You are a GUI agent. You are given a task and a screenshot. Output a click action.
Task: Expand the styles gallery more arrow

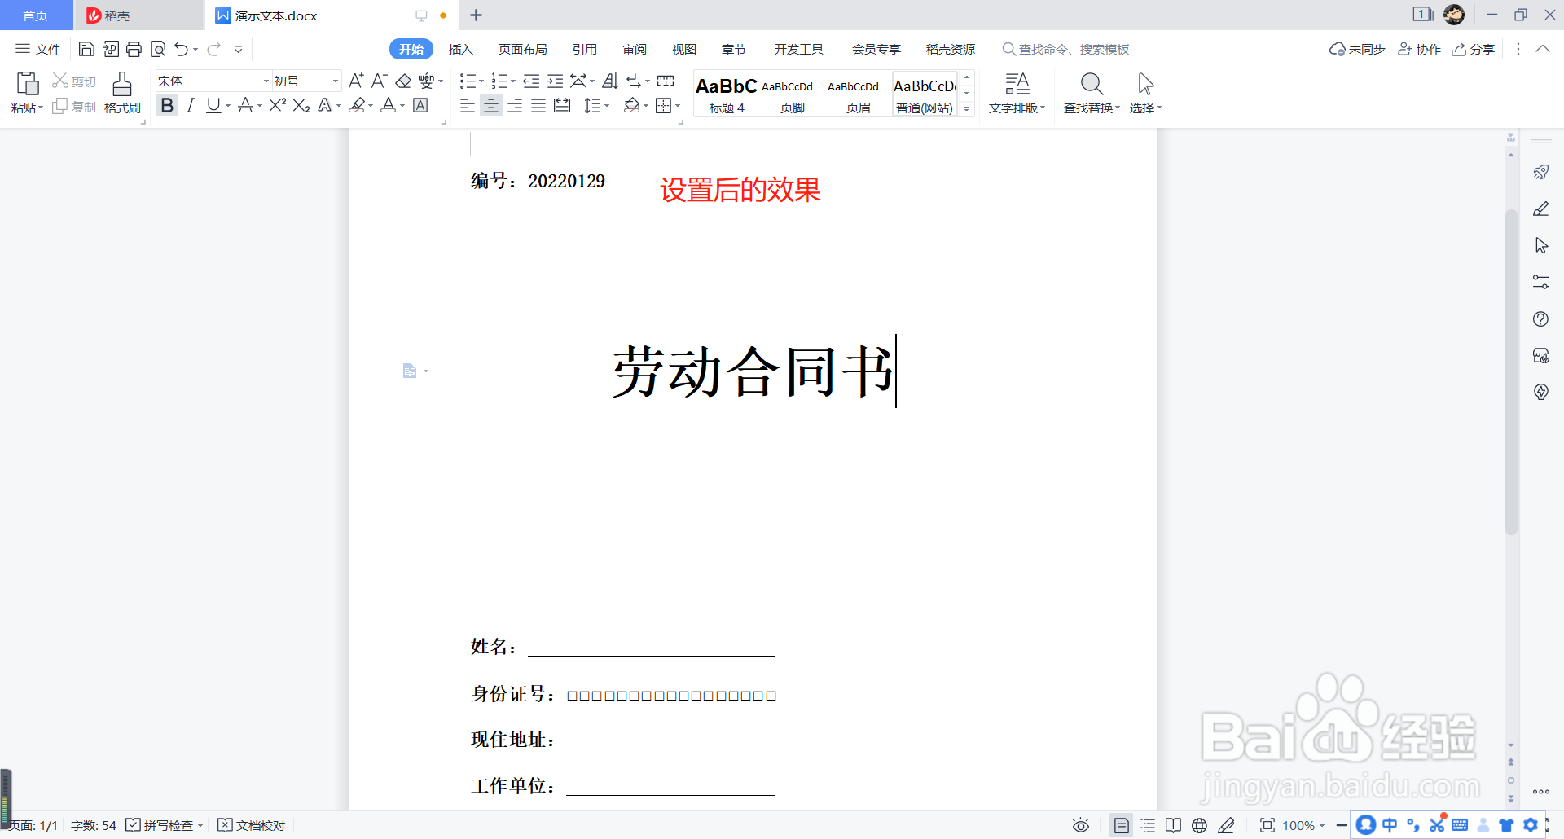[967, 108]
